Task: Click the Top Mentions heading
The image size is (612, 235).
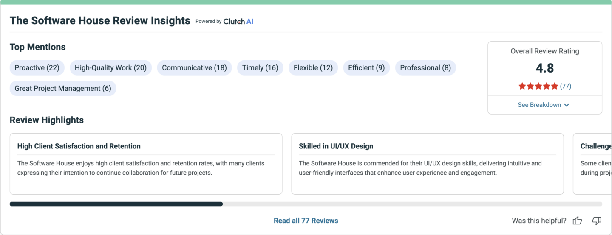Action: pos(38,47)
